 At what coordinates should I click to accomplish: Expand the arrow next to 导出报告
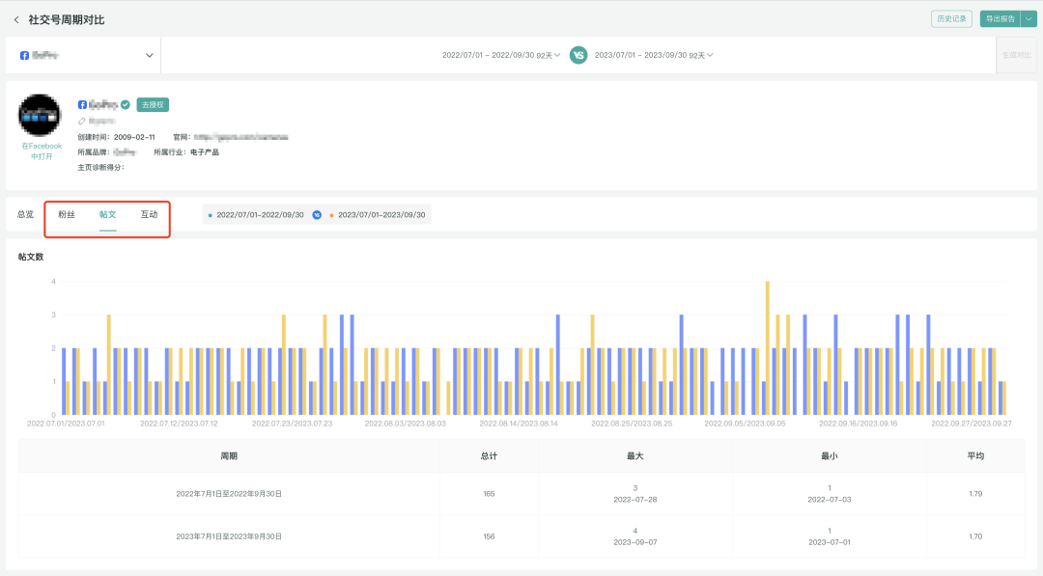point(1029,18)
